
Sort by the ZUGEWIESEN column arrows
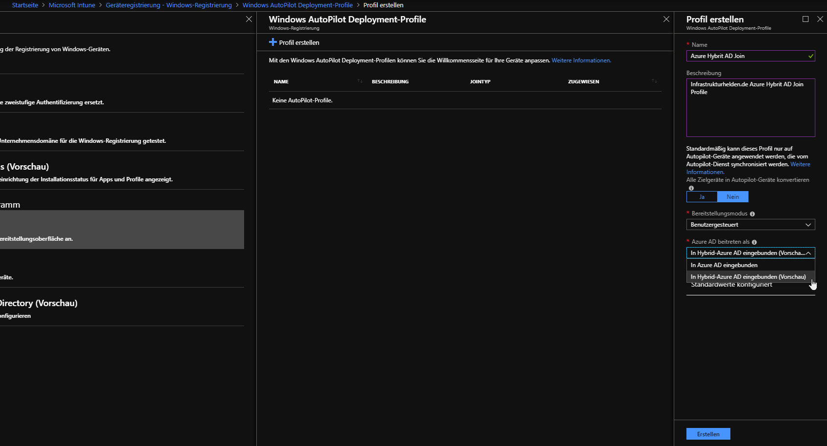654,81
